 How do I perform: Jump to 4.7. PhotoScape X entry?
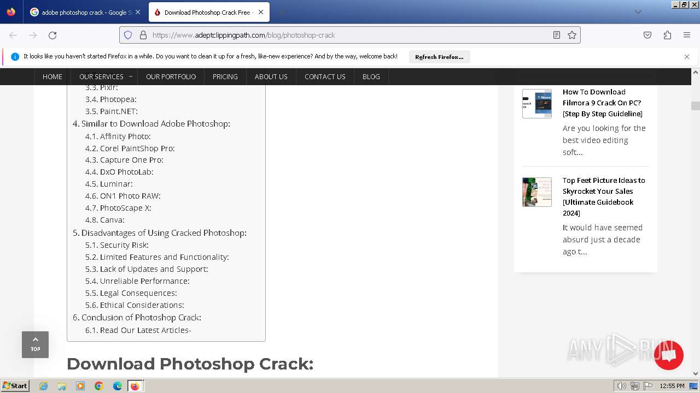[x=118, y=208]
